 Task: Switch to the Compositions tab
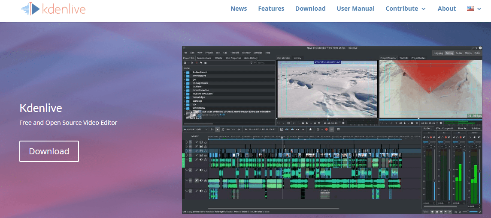(x=204, y=58)
